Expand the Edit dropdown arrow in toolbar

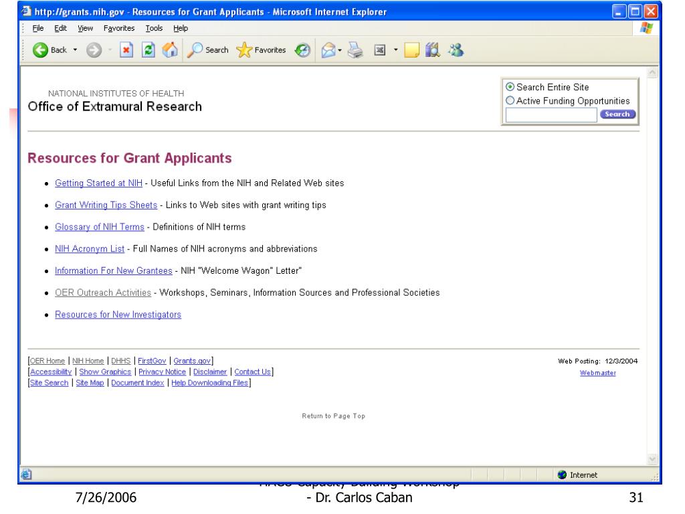[x=396, y=50]
